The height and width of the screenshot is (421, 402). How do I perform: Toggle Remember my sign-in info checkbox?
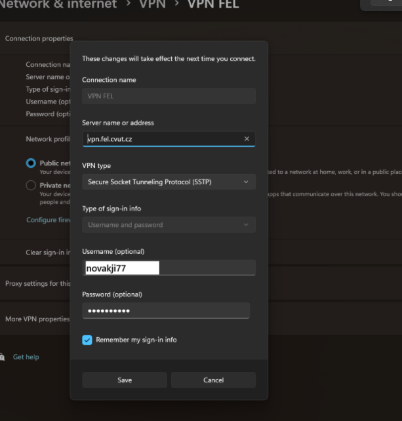(87, 340)
